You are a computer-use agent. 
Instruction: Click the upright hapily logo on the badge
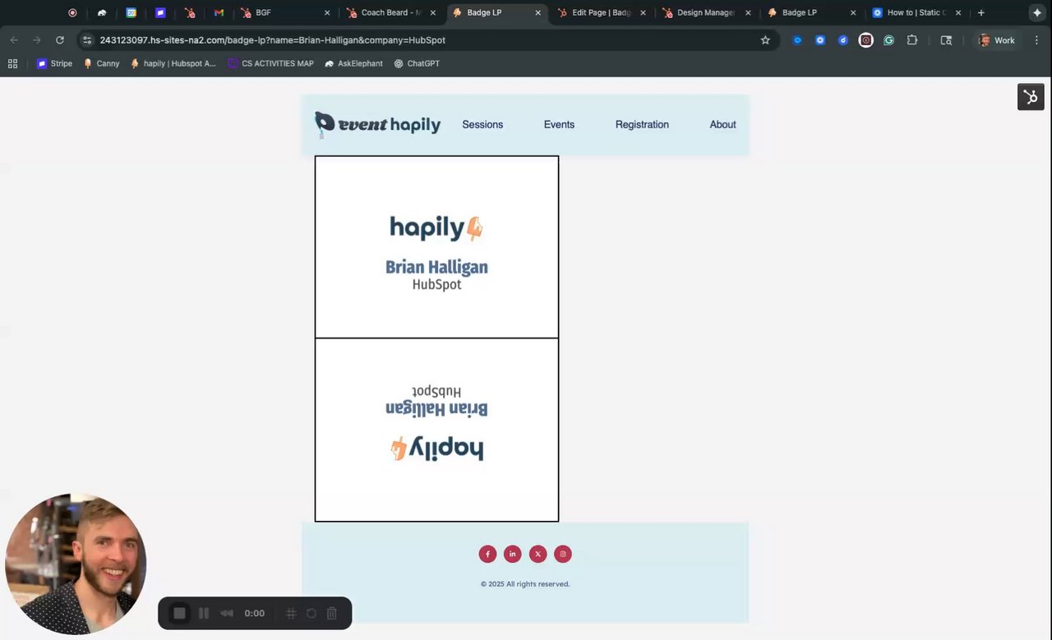pos(436,228)
